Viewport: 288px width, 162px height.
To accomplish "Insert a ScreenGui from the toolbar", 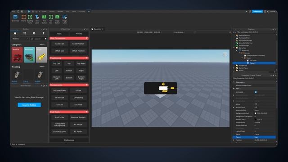I will coord(15,18).
